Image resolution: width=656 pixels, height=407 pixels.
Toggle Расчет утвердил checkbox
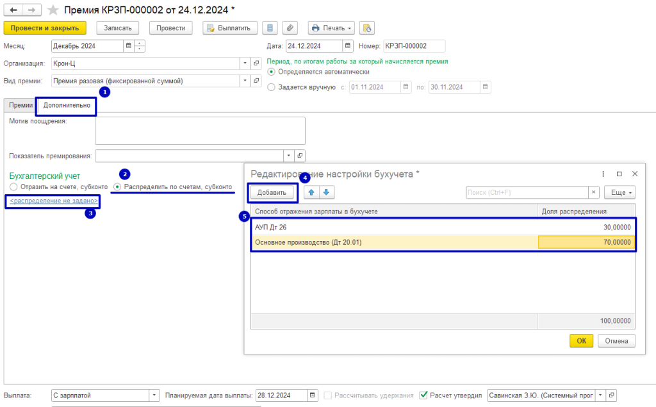[x=423, y=395]
